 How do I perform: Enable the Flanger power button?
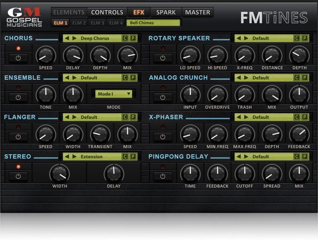click(18, 137)
